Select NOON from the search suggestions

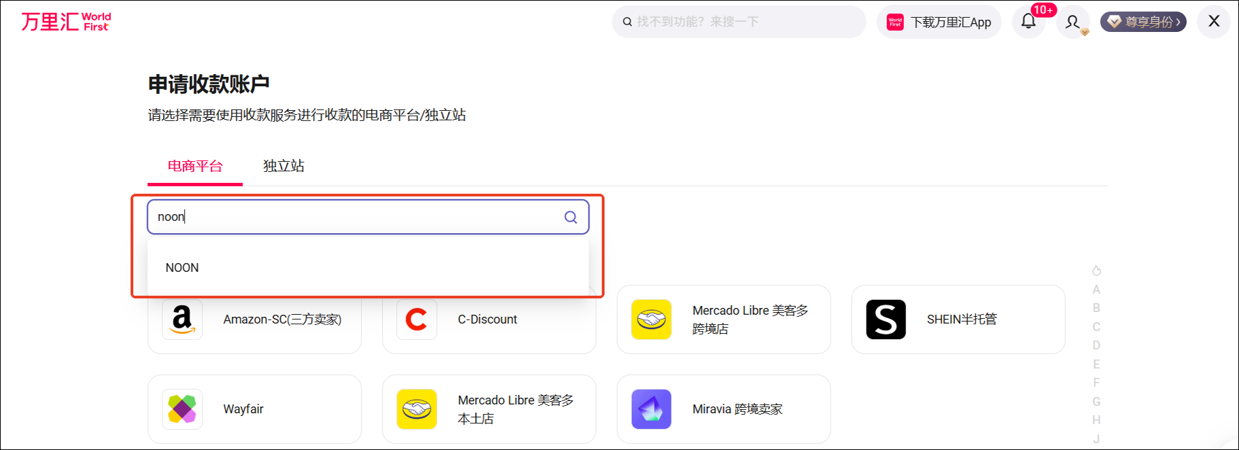point(182,268)
